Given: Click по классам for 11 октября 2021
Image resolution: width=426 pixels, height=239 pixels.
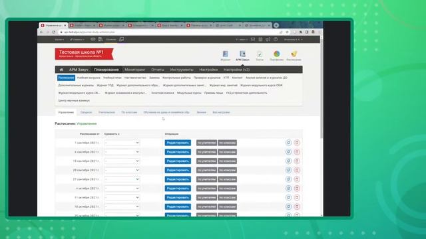Looking at the screenshot, I should click(228, 198).
